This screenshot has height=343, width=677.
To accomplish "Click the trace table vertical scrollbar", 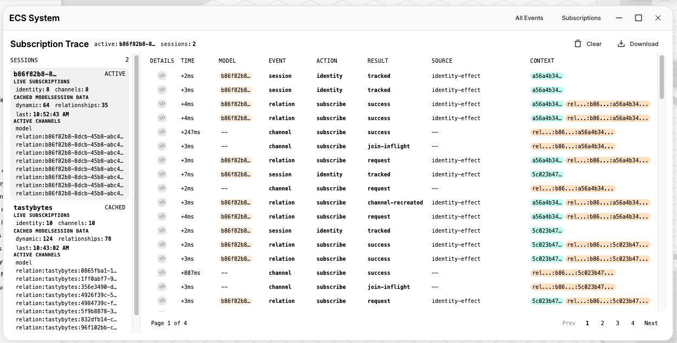I will click(662, 76).
